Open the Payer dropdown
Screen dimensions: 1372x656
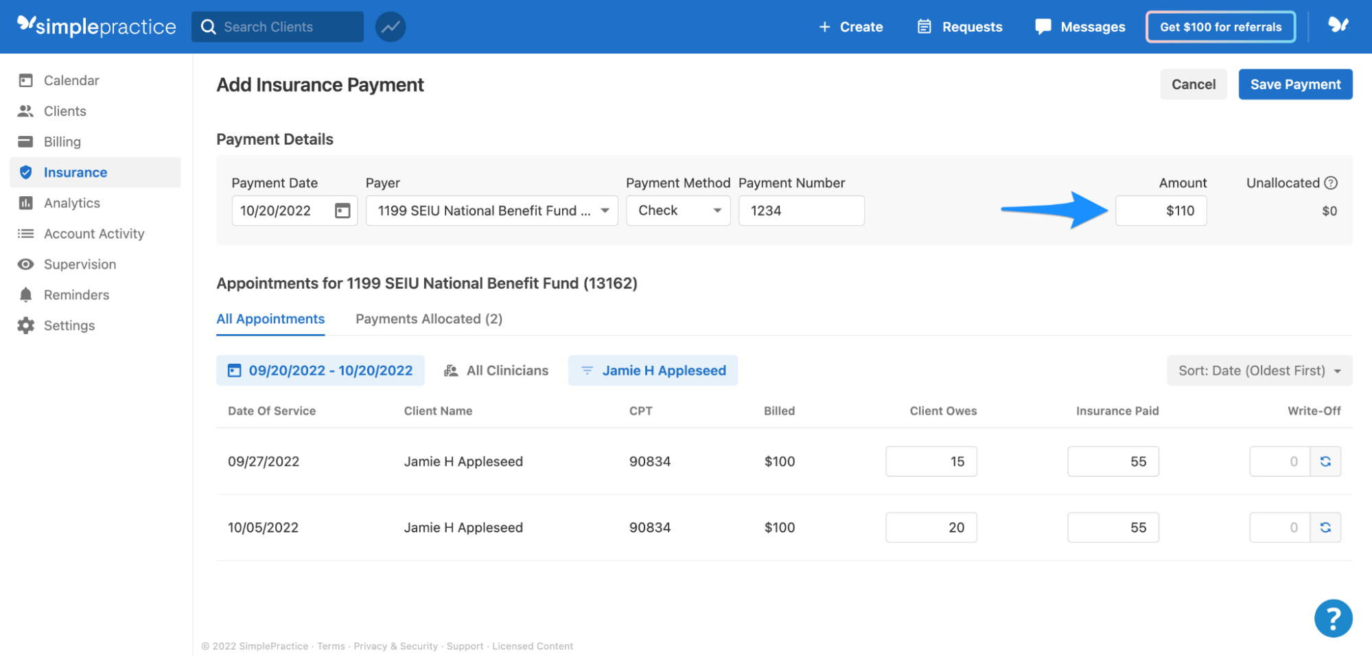point(491,211)
